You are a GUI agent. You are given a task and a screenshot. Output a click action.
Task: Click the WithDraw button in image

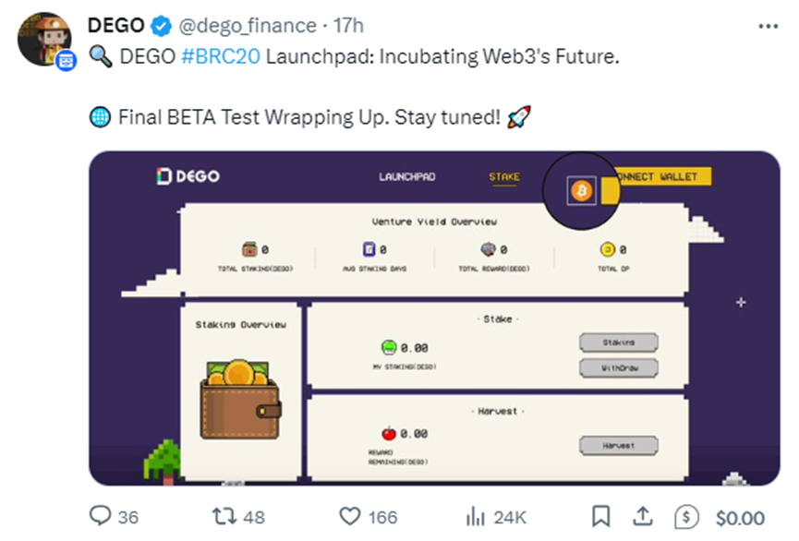pos(619,367)
